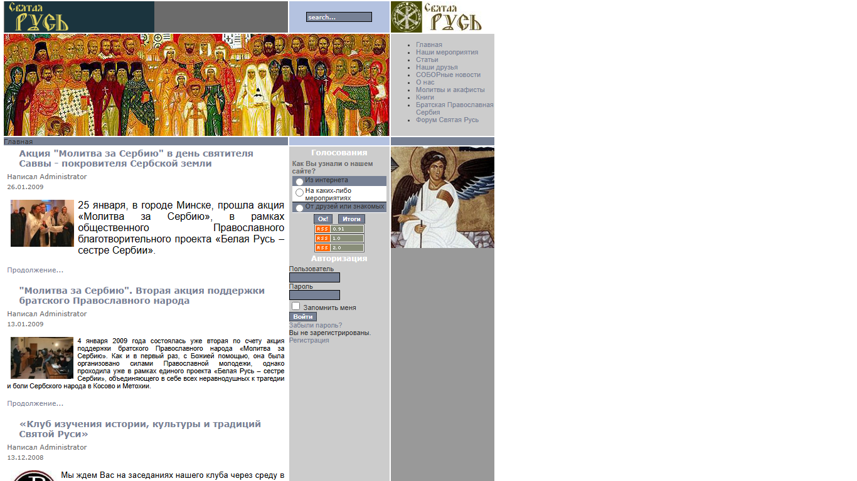Click Продолжение under the 26.01.2009 article

pos(35,270)
